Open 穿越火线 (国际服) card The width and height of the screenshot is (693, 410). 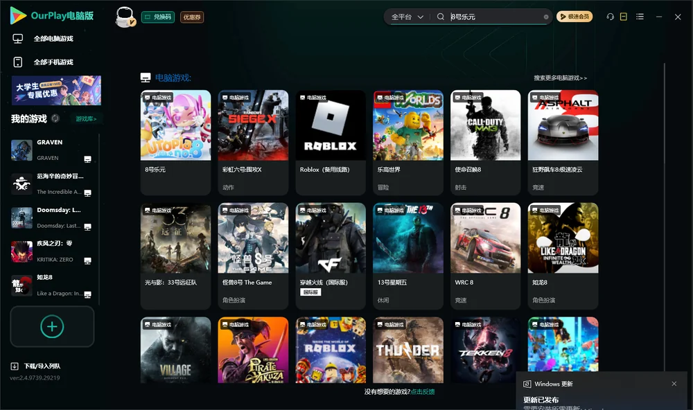click(331, 256)
